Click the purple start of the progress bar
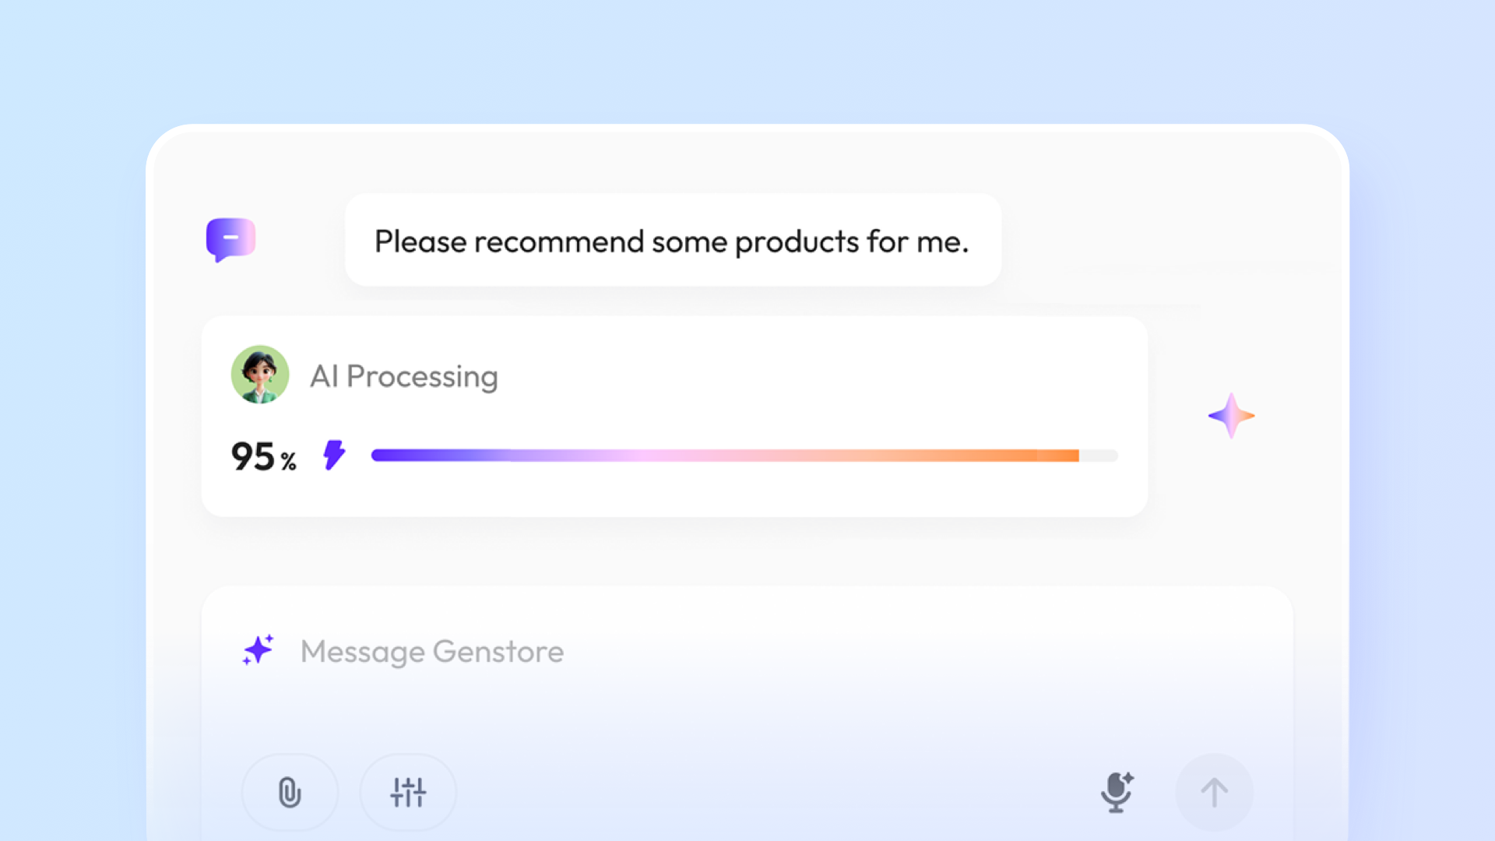 [x=389, y=456]
